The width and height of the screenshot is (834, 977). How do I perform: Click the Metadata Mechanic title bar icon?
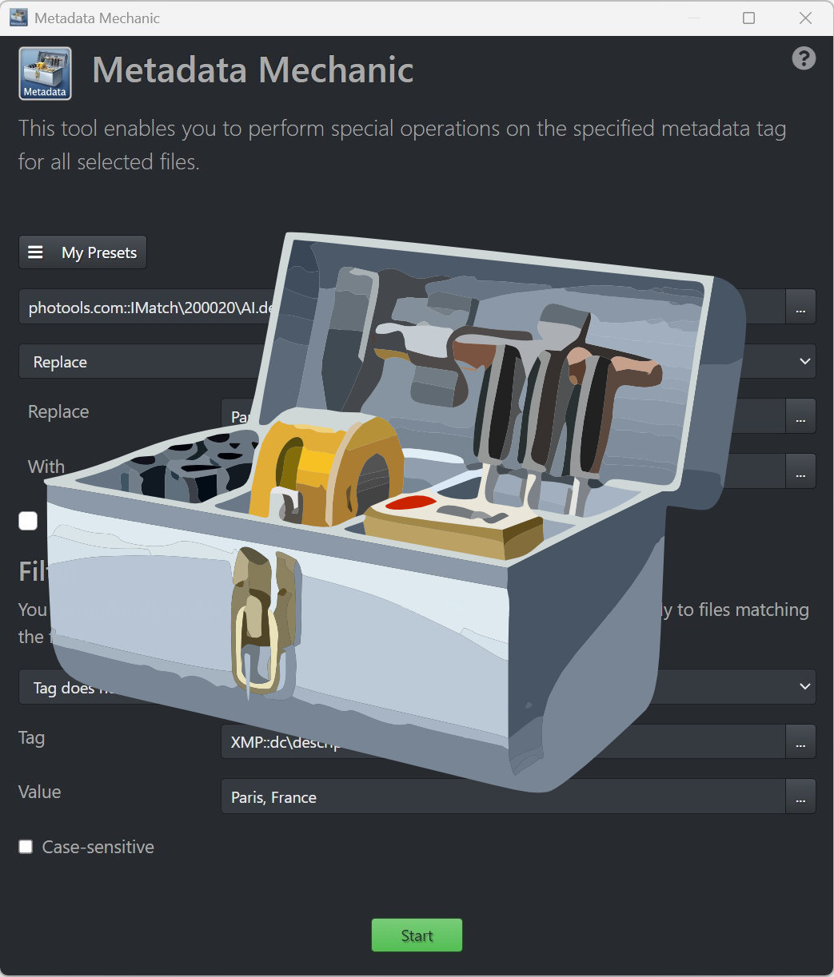point(17,18)
